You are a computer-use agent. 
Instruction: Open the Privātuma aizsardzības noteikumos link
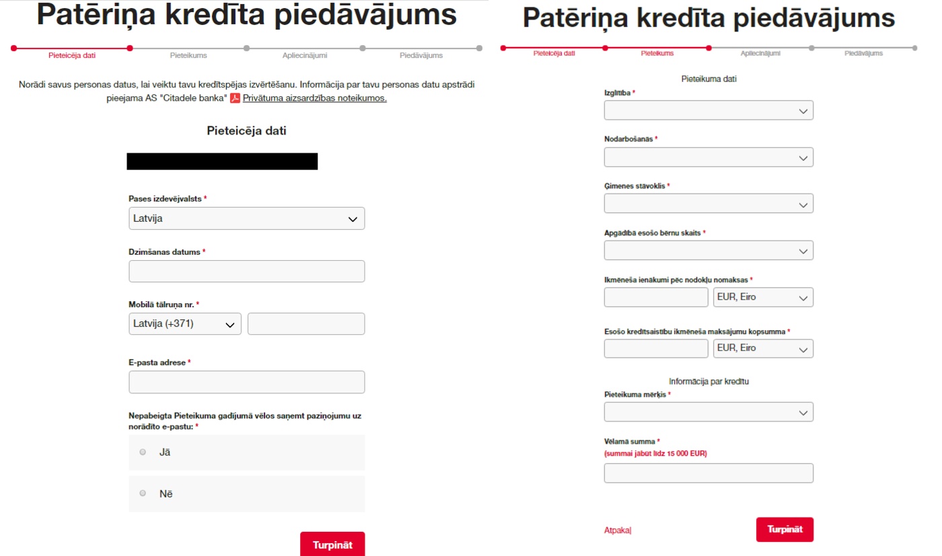coord(315,98)
